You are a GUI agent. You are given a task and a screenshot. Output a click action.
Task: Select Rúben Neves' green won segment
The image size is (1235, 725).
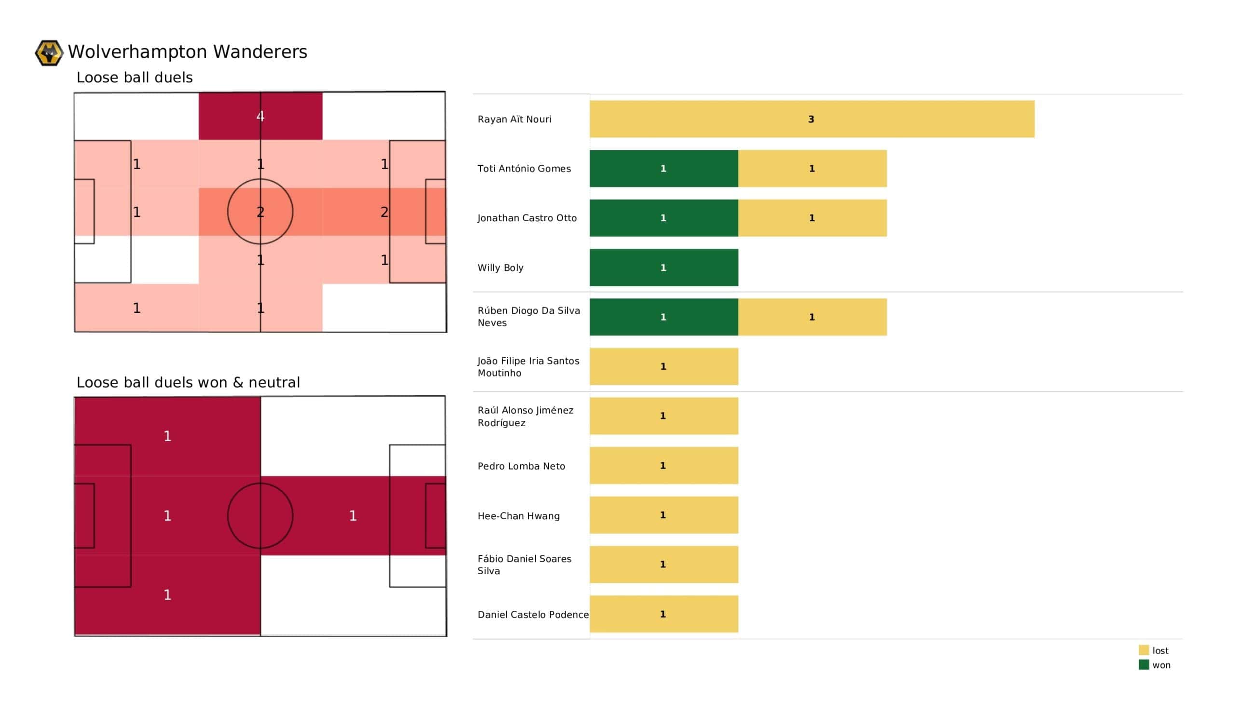663,317
